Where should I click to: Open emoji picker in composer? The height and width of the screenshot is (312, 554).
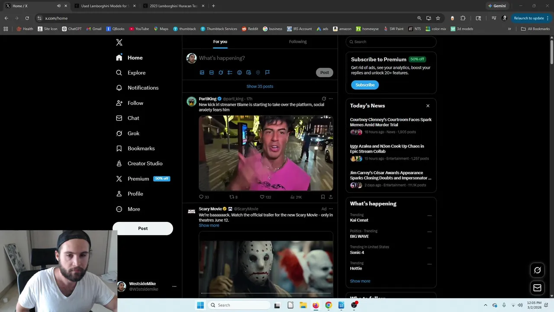coord(239,72)
